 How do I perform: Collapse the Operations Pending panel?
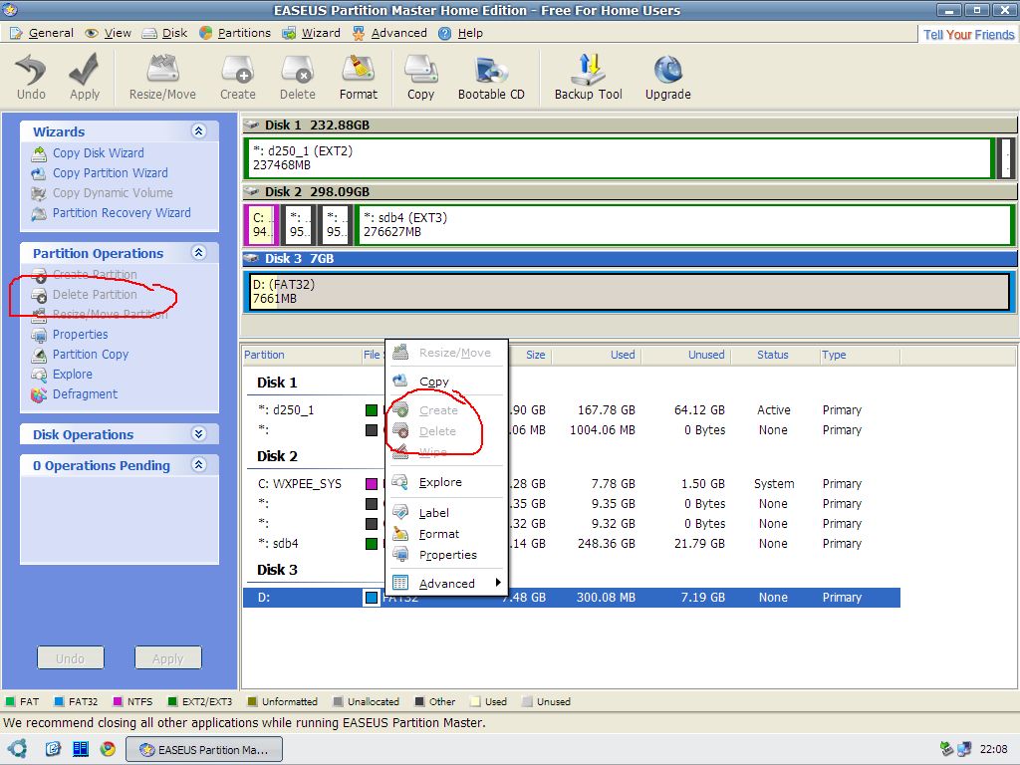tap(199, 464)
